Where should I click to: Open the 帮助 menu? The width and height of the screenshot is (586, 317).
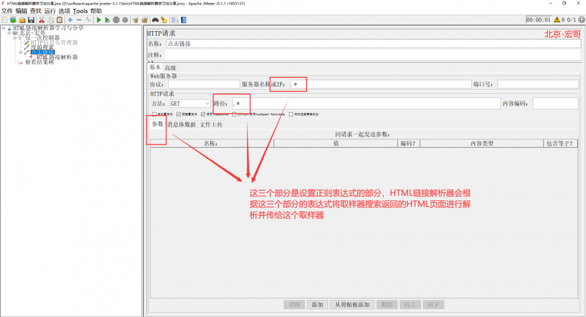click(96, 11)
